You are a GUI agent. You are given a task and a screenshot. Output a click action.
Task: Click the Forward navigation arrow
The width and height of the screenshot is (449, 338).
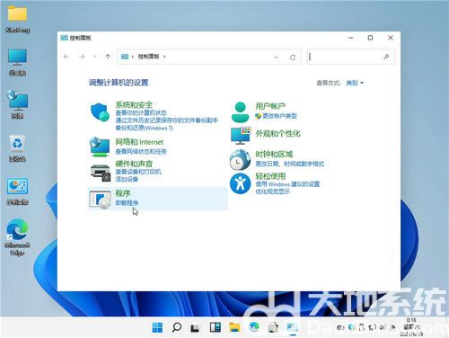tap(82, 57)
